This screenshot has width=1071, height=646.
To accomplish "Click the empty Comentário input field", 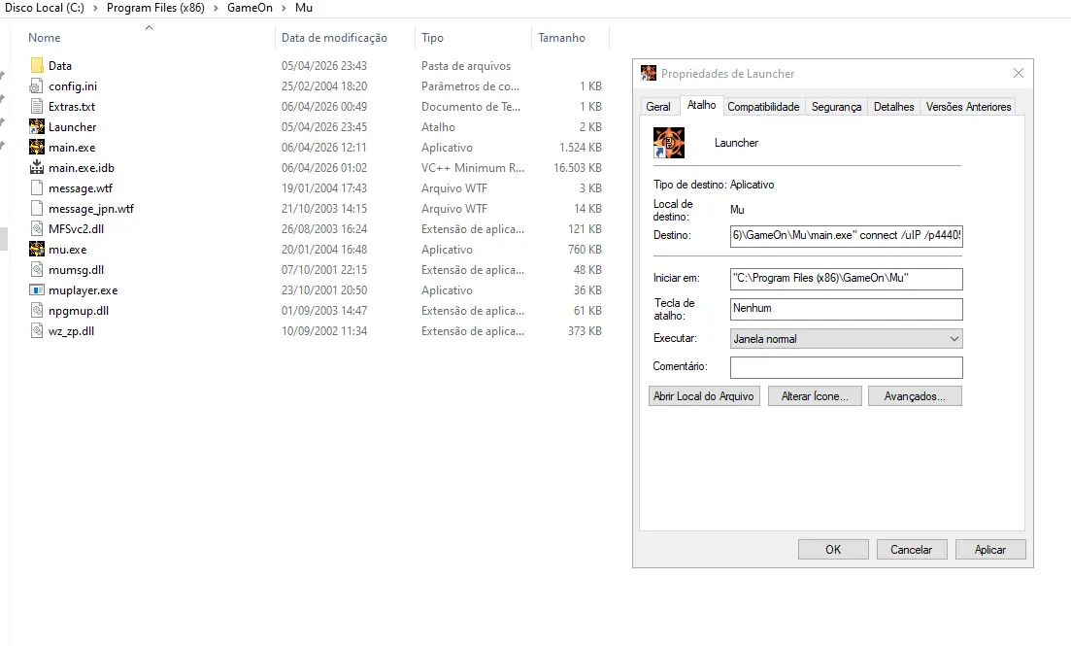I will pos(847,368).
